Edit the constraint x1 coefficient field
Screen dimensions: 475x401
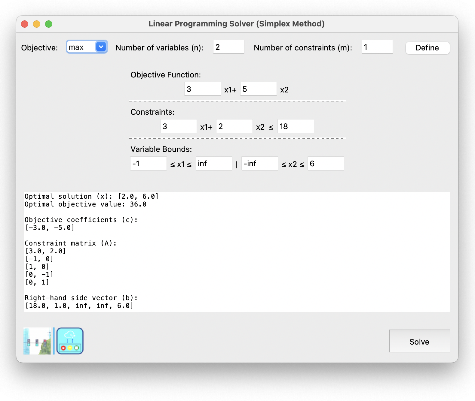[178, 126]
